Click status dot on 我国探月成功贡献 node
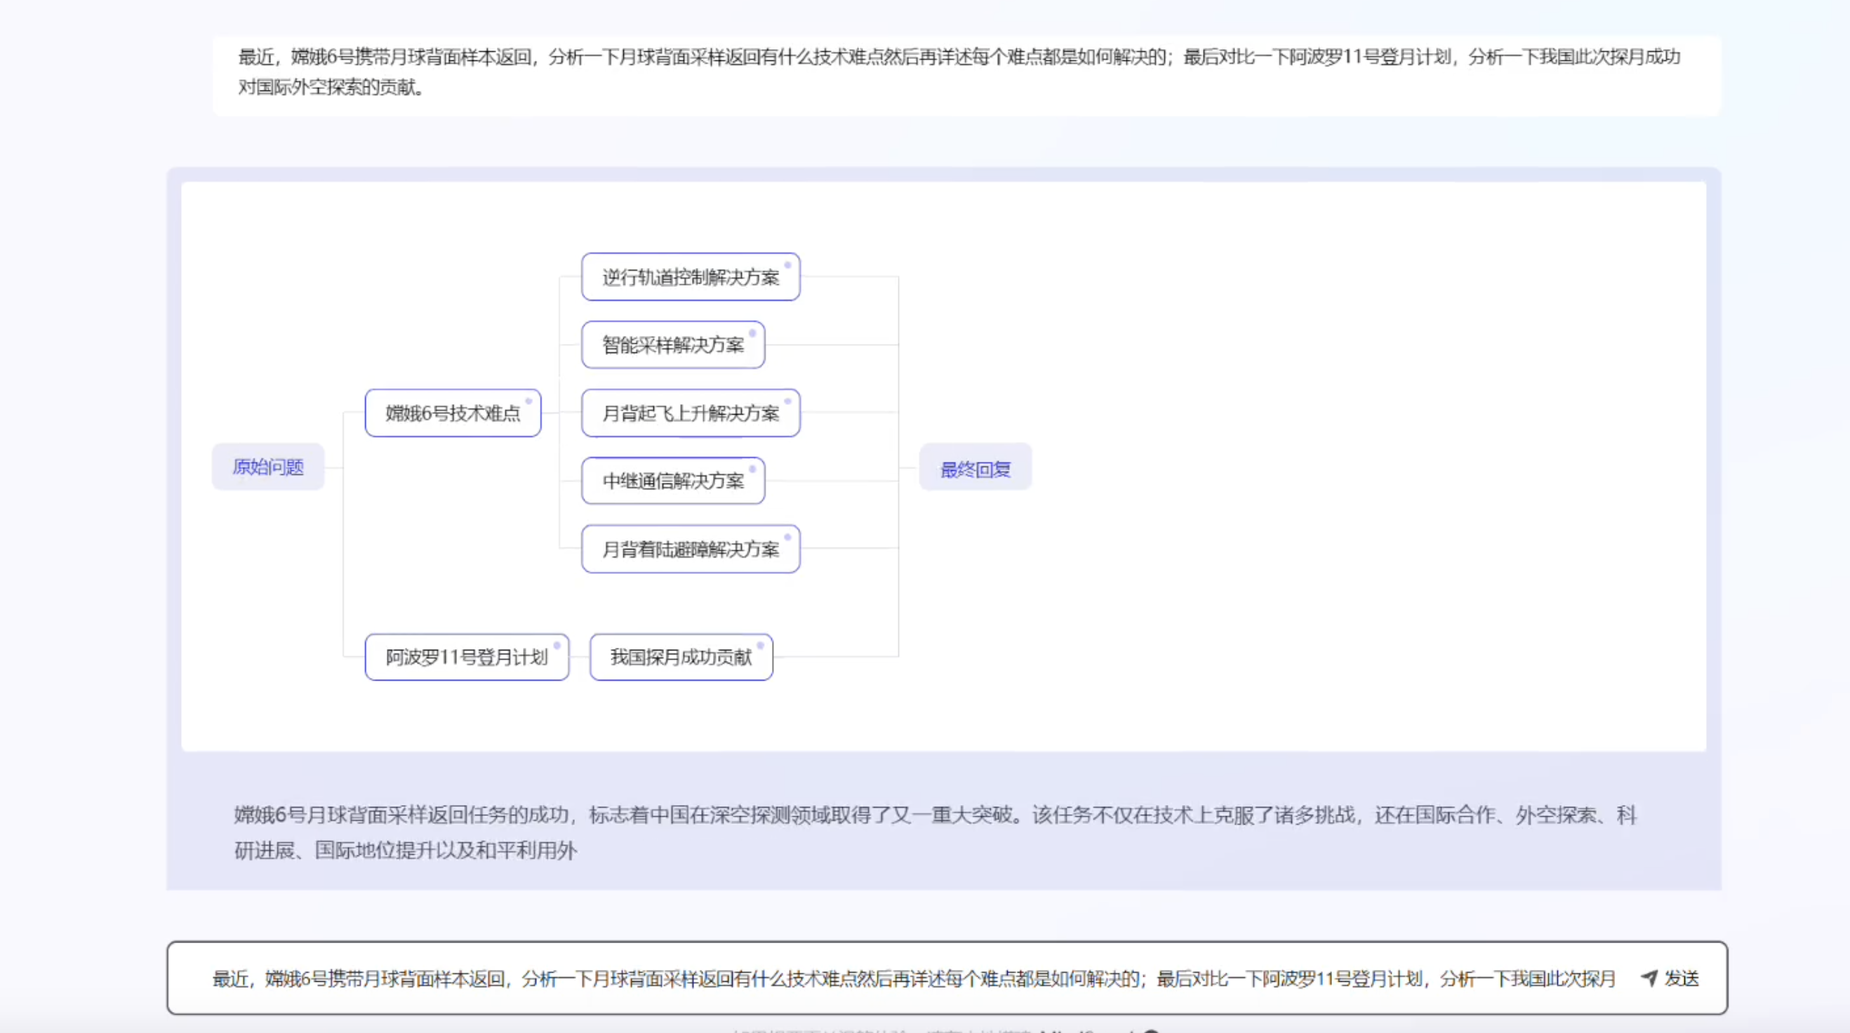Image resolution: width=1850 pixels, height=1033 pixels. click(760, 645)
